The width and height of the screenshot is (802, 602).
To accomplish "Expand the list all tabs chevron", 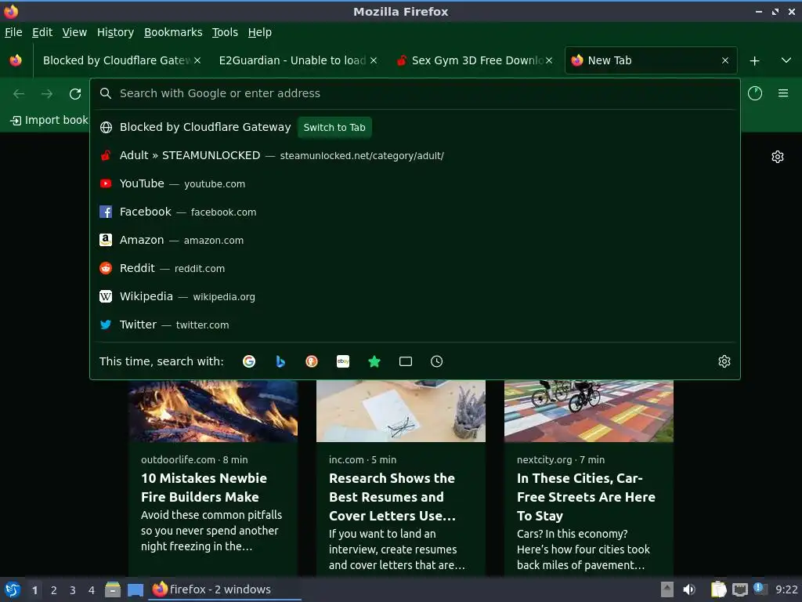I will click(x=786, y=60).
